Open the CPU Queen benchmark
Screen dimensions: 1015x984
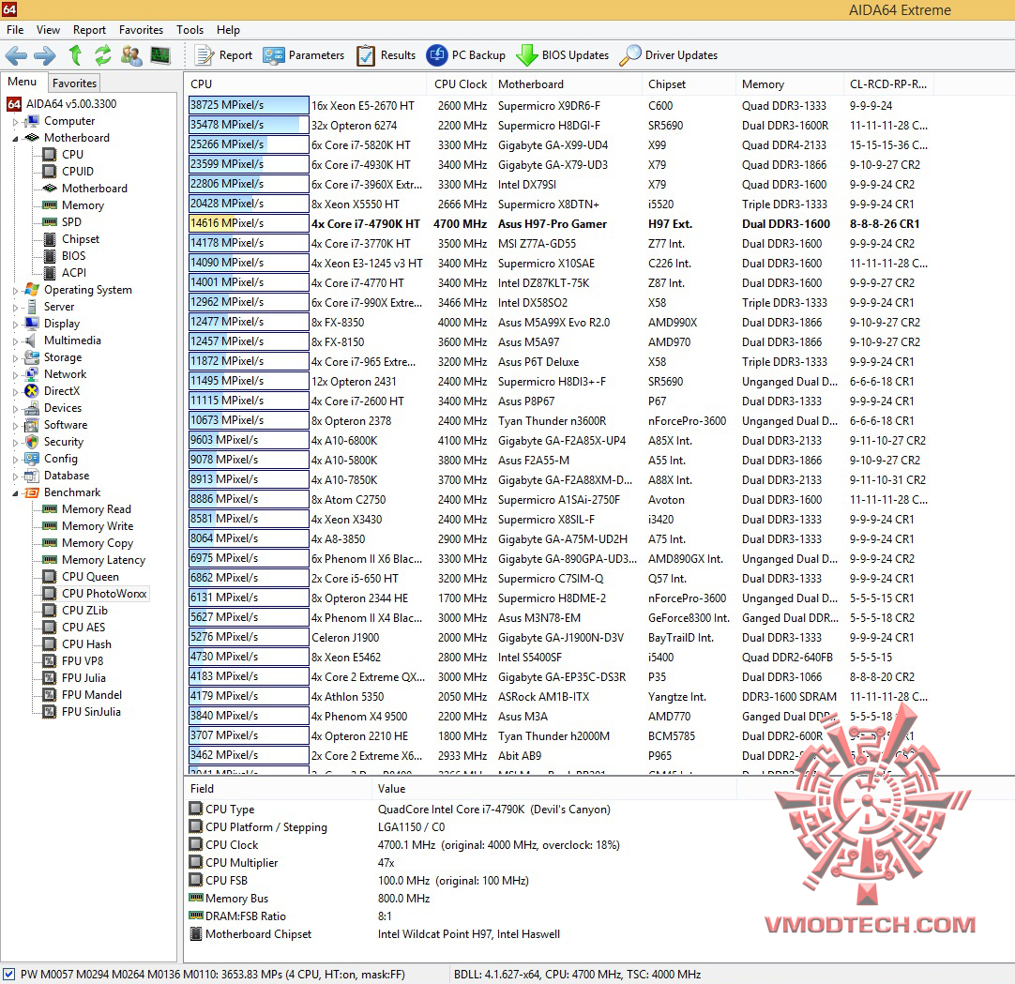[x=90, y=577]
